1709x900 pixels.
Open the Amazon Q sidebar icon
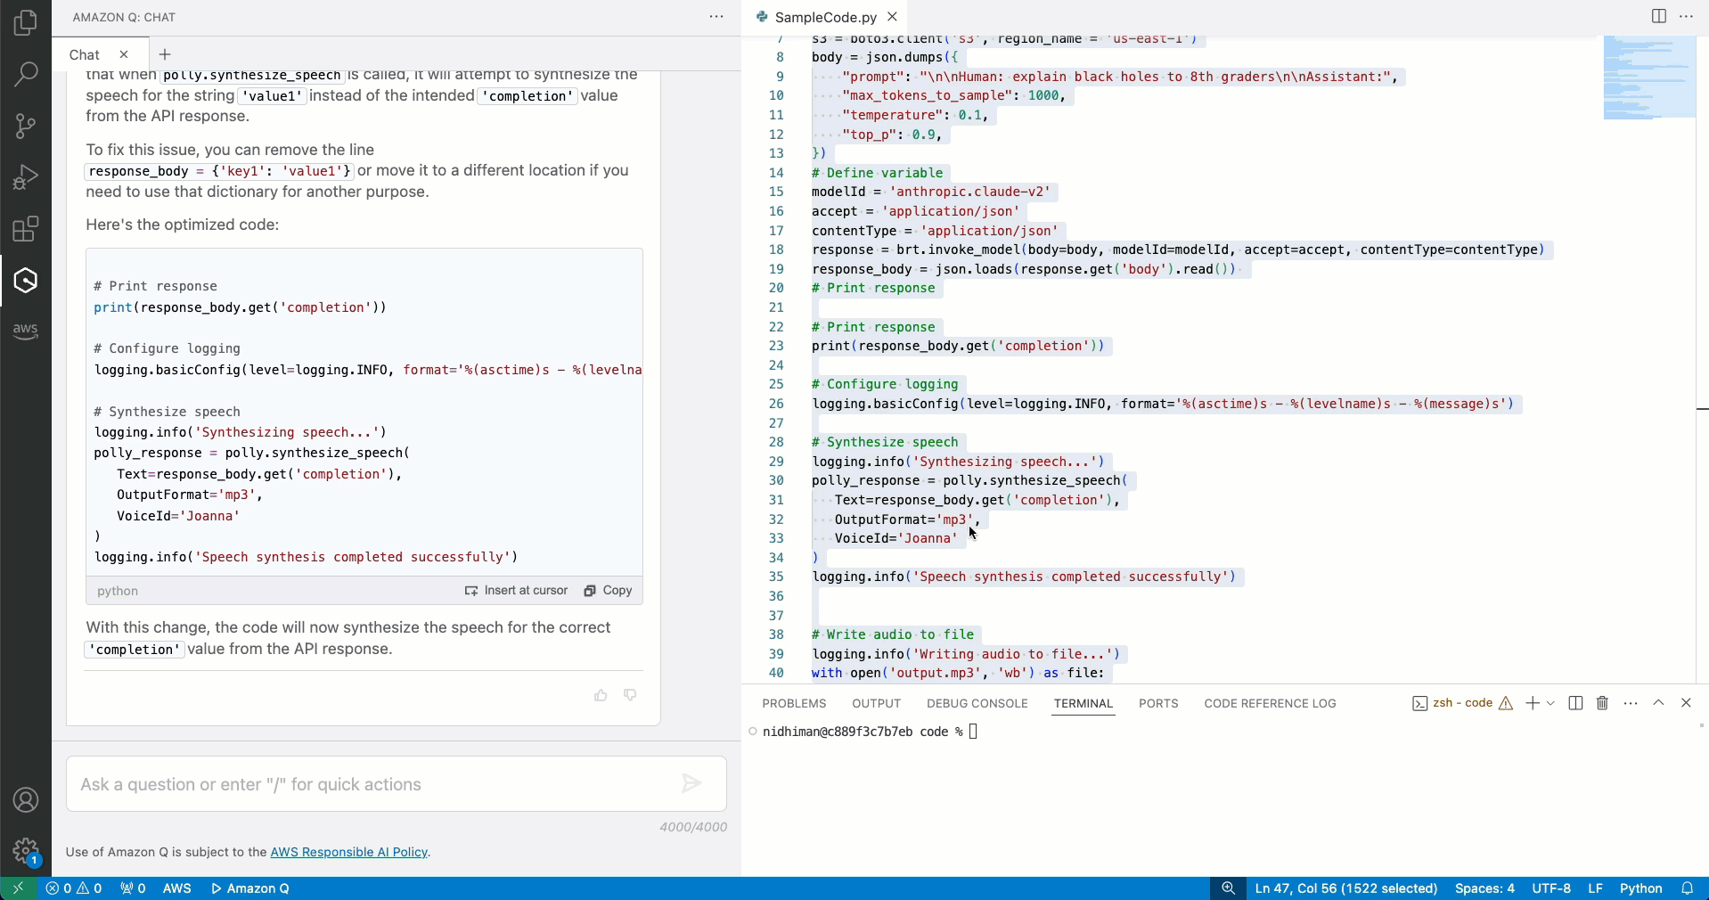point(26,280)
